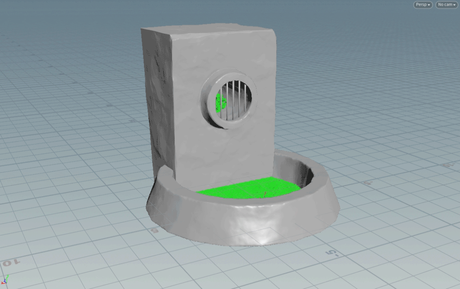Select the green fluid surface in the basin
The image size is (460, 289).
point(248,188)
